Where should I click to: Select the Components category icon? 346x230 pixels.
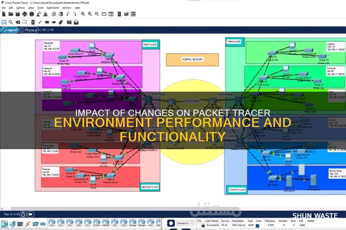(20, 224)
